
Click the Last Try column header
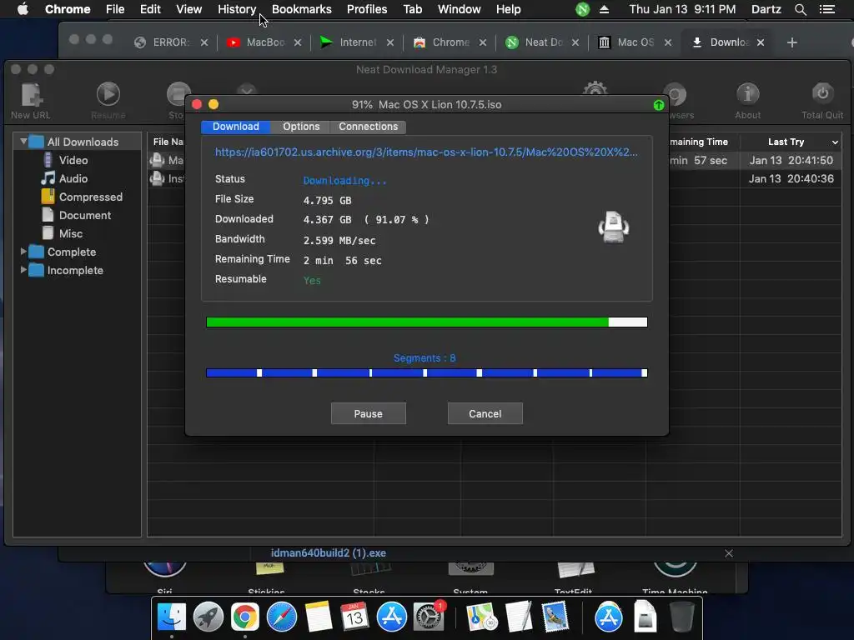pos(786,142)
